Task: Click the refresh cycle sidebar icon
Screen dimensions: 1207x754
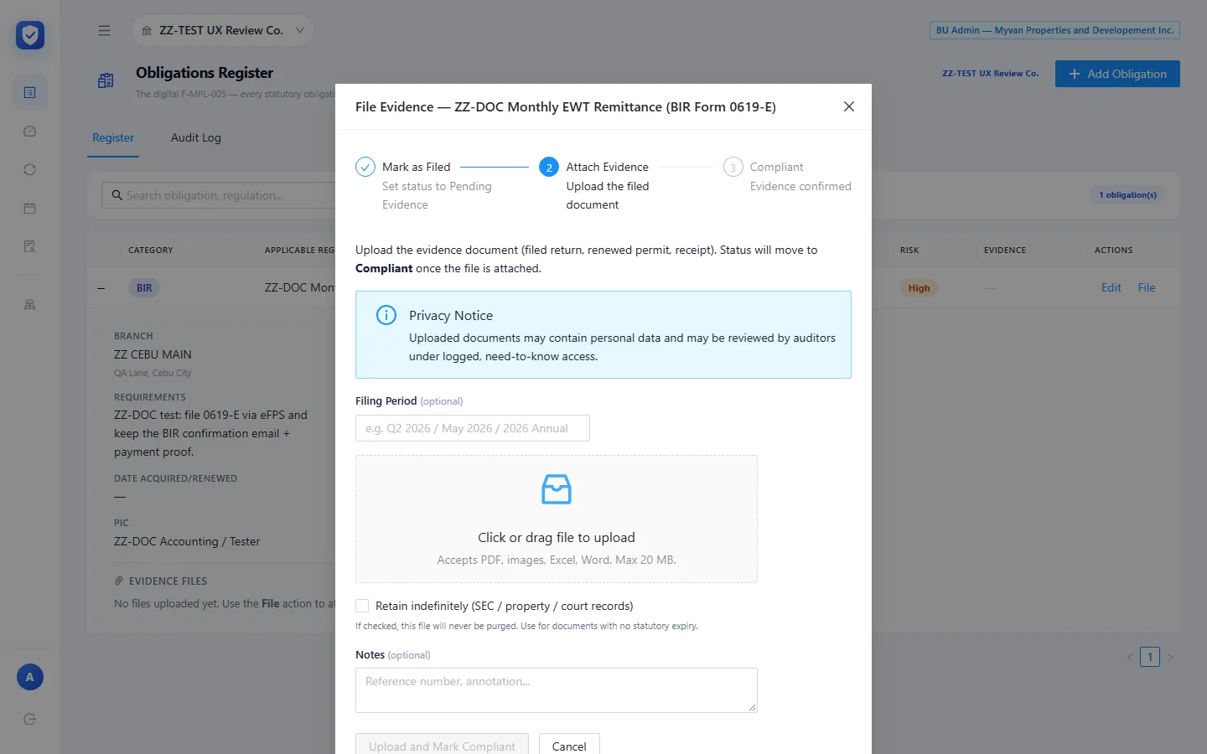Action: (29, 169)
